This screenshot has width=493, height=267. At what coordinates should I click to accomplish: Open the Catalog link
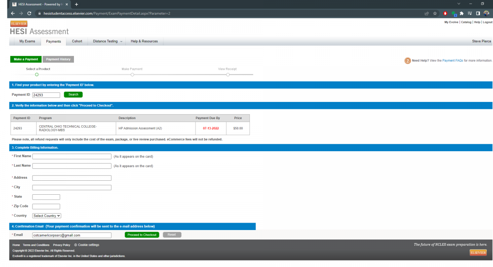click(466, 22)
